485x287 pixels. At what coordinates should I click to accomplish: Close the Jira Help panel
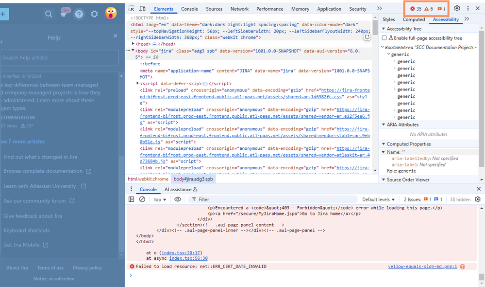(x=116, y=36)
